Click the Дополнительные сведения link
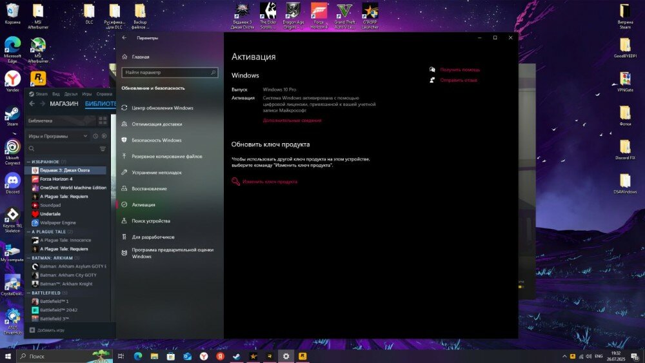Viewport: 645px width, 363px height. tap(292, 121)
